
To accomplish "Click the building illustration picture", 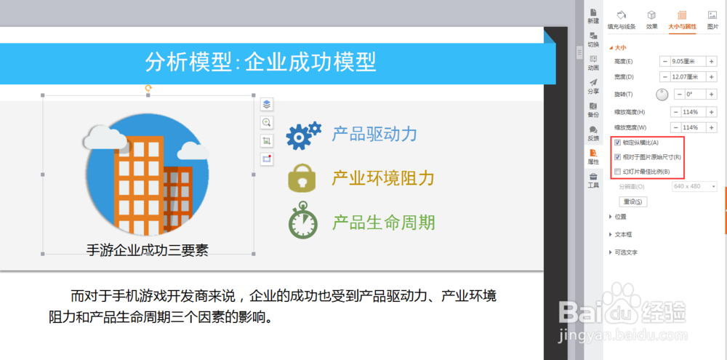I will pos(148,174).
